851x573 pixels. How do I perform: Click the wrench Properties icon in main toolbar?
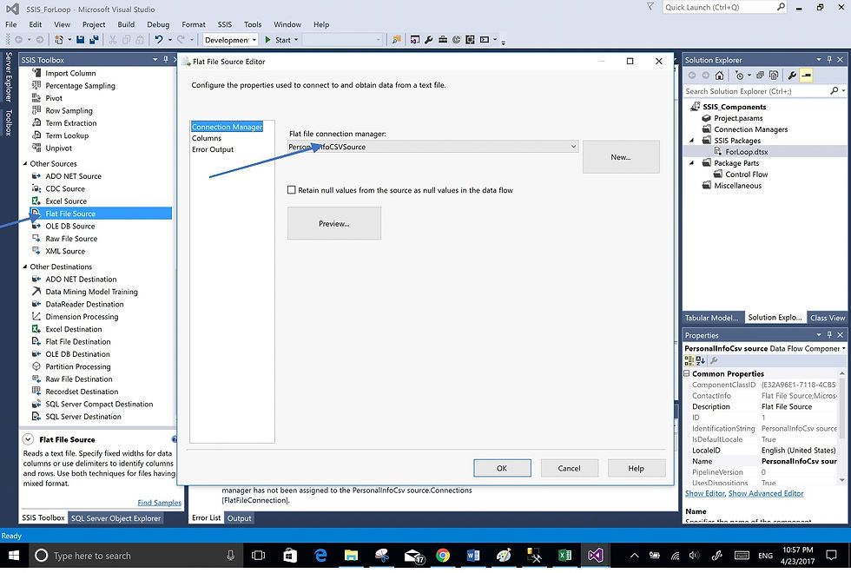click(x=429, y=40)
